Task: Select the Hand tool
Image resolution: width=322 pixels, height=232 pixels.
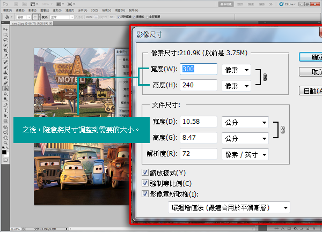Action: (x=5, y=138)
